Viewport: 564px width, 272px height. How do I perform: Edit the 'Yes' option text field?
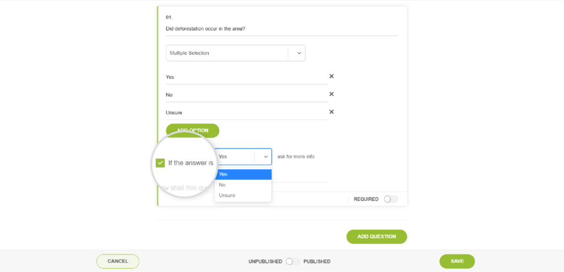point(247,77)
